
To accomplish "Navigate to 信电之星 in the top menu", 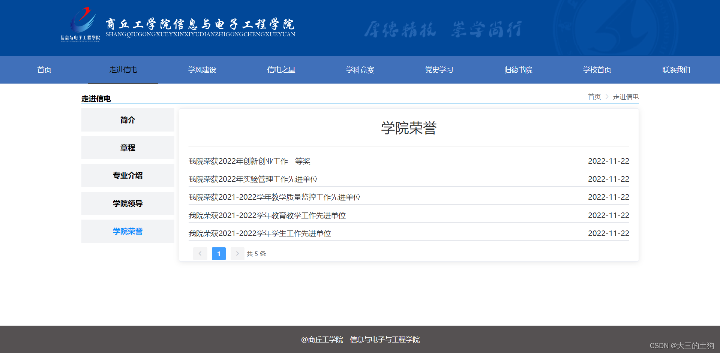I will (x=281, y=70).
